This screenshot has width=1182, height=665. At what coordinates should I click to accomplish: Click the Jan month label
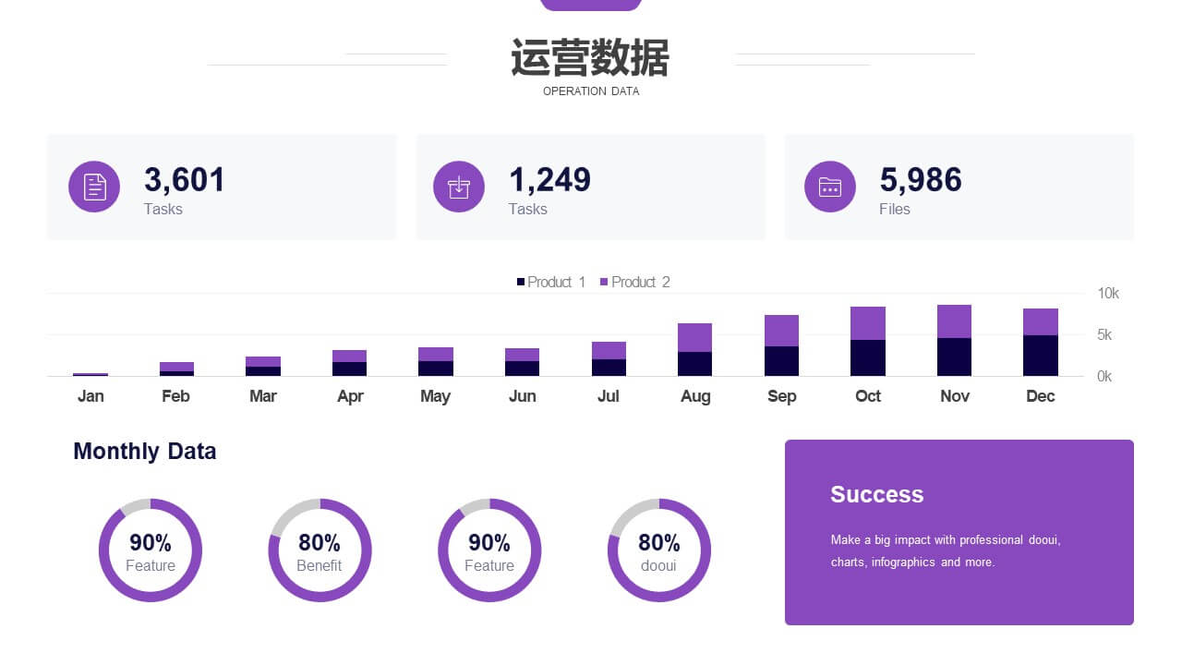90,396
